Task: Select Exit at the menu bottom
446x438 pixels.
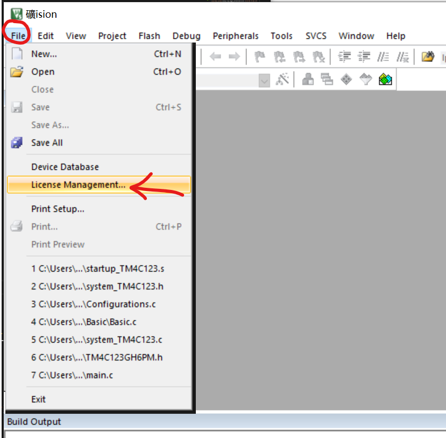Action: pos(38,399)
